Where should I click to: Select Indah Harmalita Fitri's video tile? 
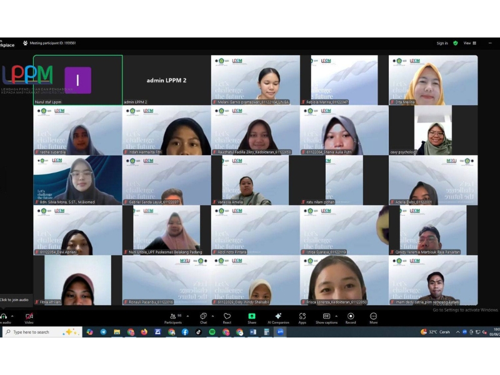pos(166,130)
